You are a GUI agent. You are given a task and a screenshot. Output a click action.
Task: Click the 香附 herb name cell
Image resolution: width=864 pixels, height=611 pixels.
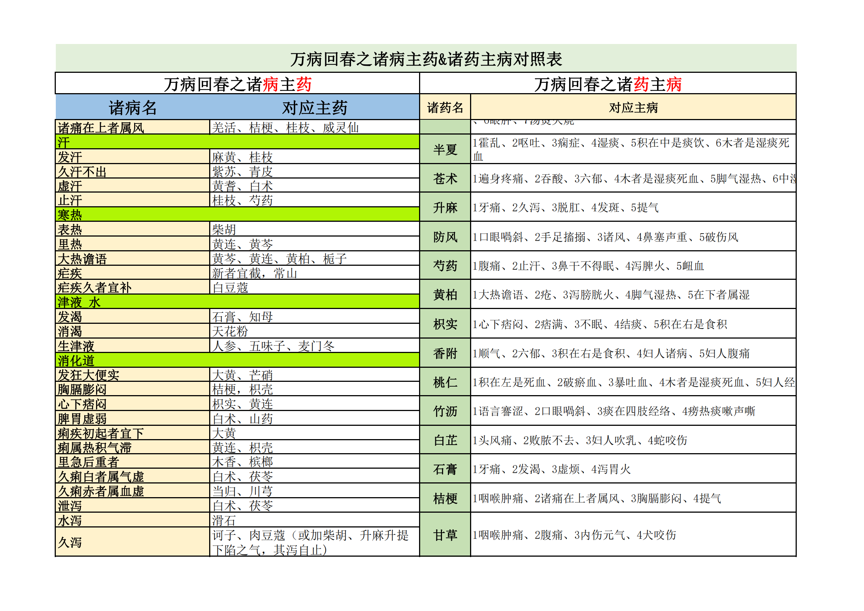(x=445, y=353)
